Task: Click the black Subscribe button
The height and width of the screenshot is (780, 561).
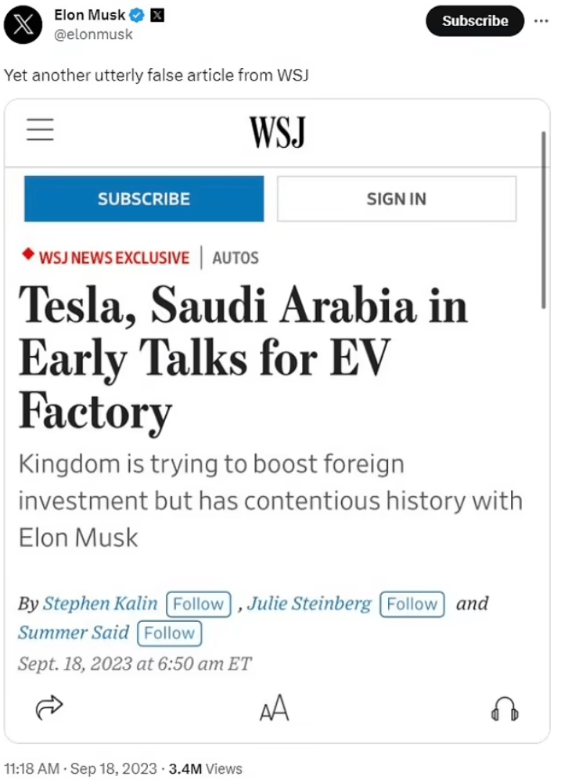Action: pyautogui.click(x=475, y=21)
